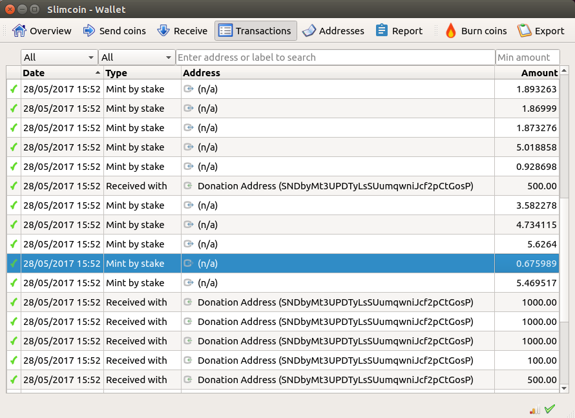The width and height of the screenshot is (575, 418).
Task: Click the Burn coins button
Action: click(476, 31)
